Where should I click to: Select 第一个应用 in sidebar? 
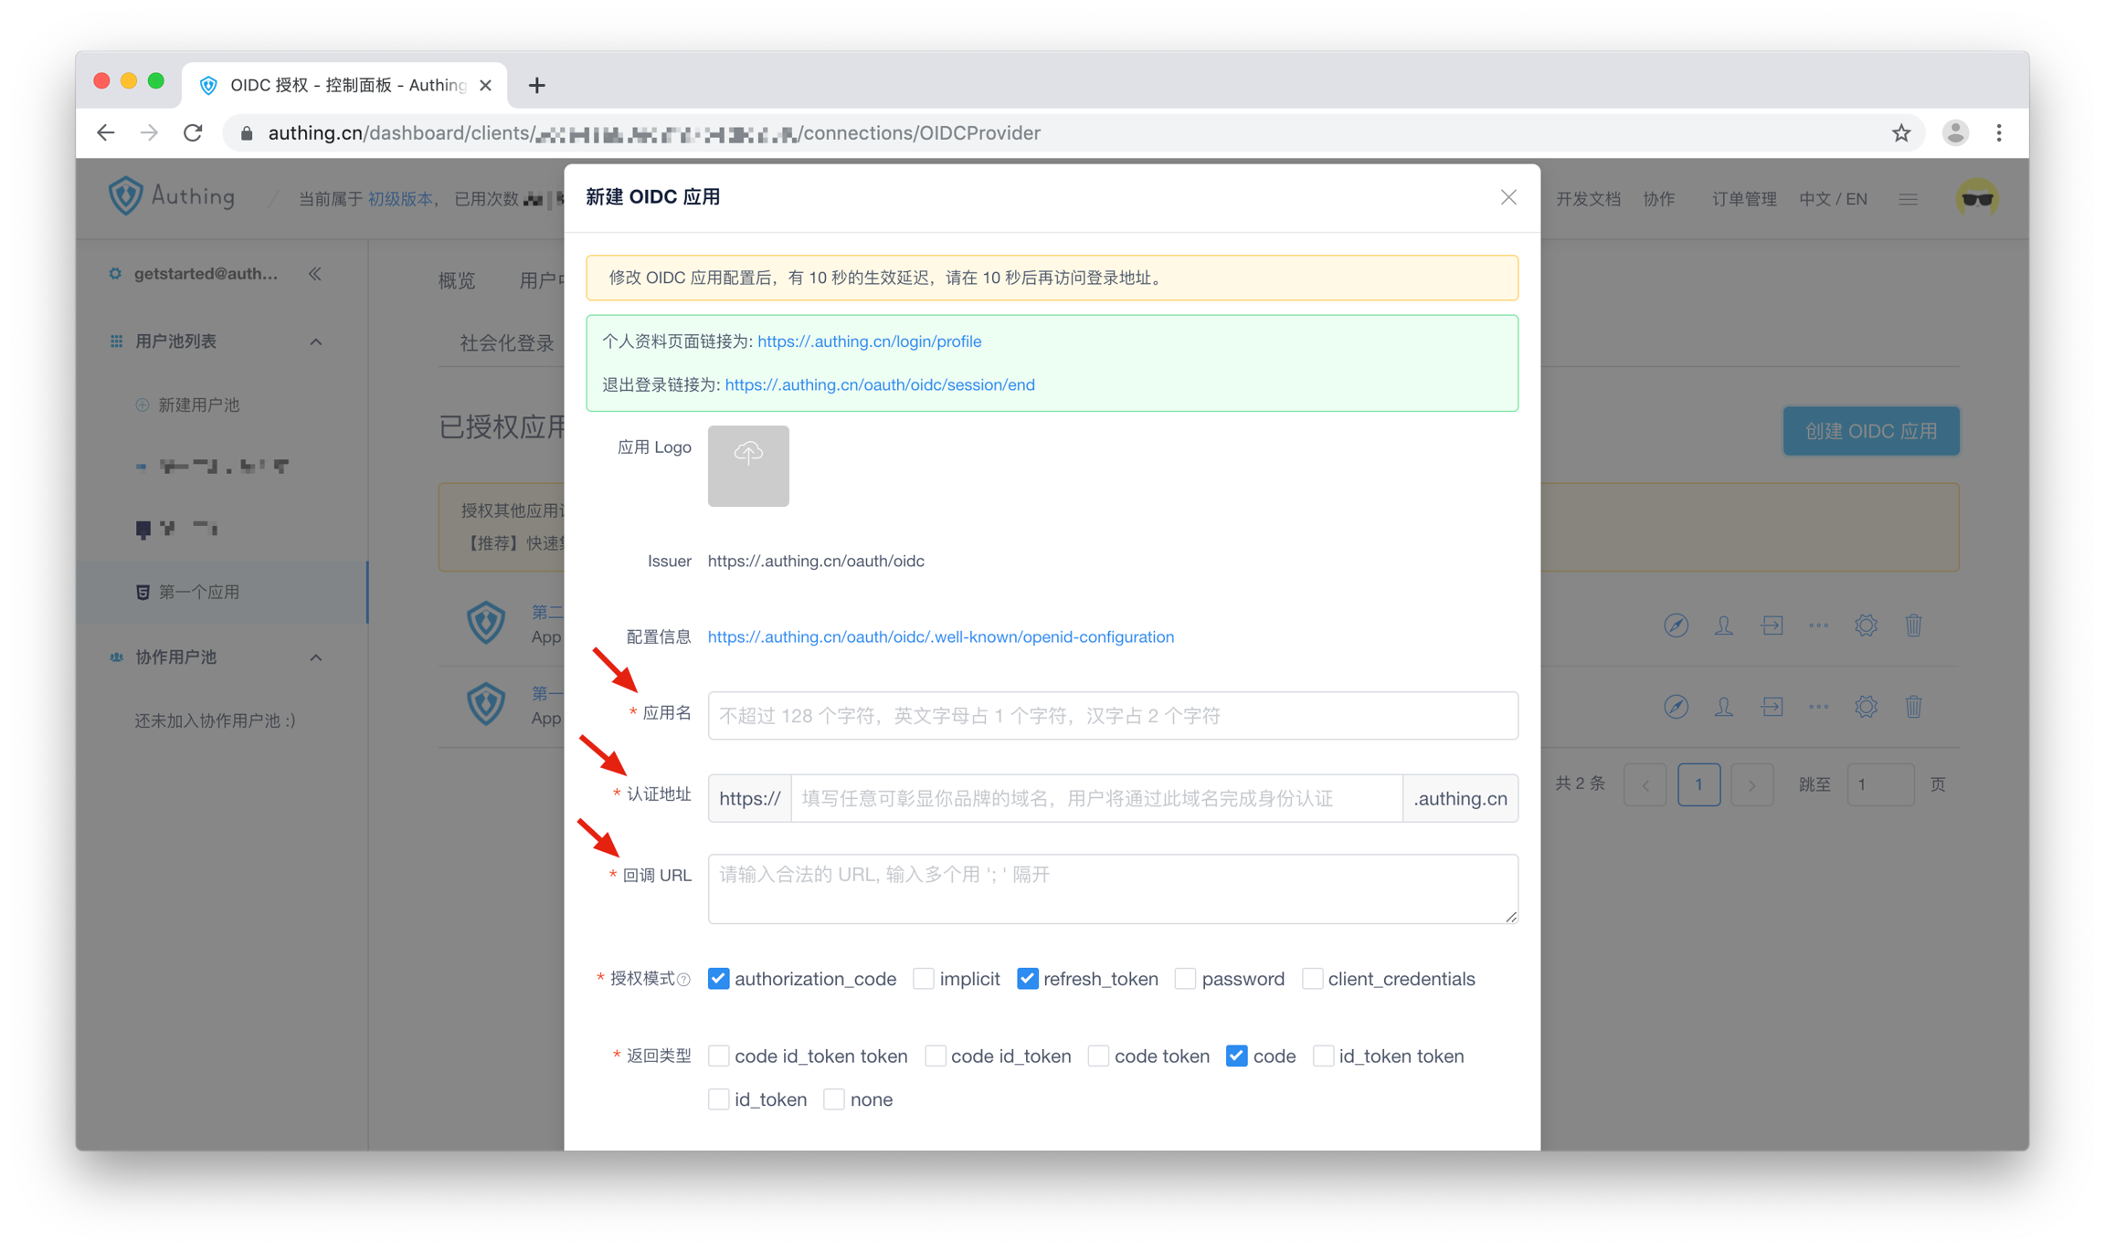[x=199, y=592]
